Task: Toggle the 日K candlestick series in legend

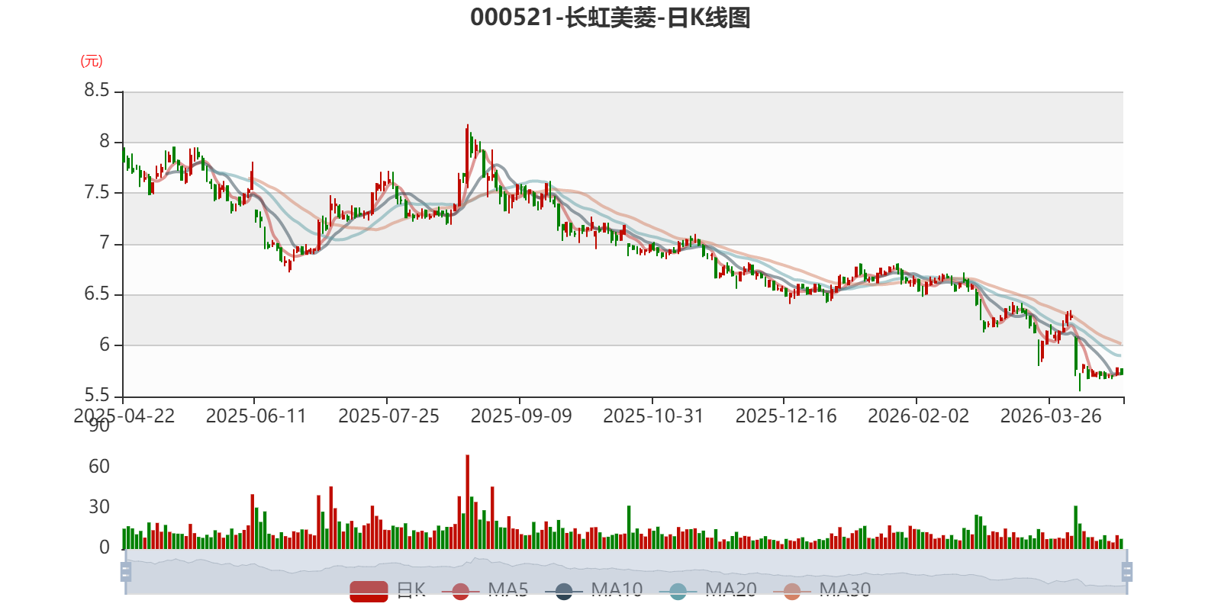Action: tap(388, 591)
